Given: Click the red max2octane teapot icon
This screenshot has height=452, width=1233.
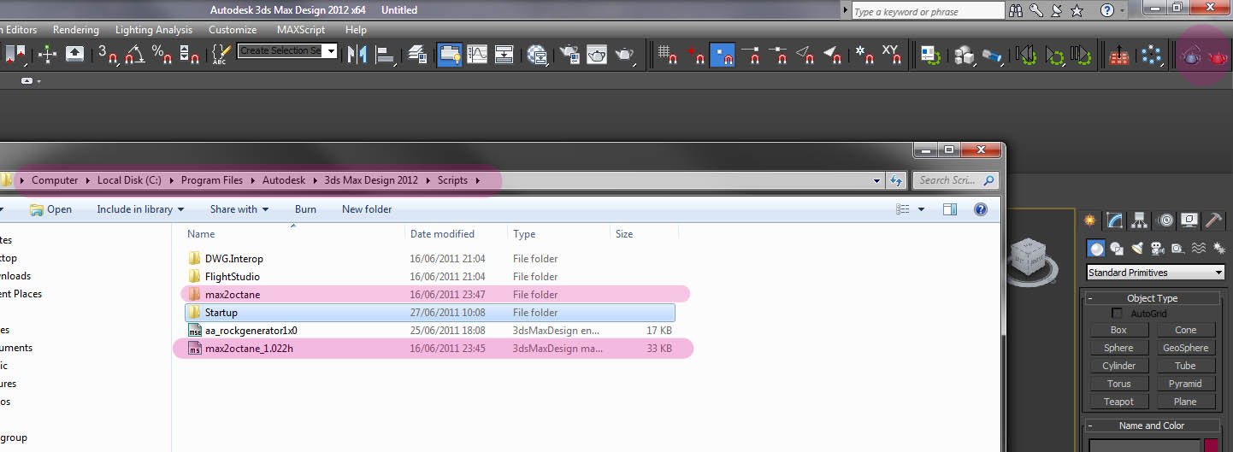Looking at the screenshot, I should coord(1218,56).
